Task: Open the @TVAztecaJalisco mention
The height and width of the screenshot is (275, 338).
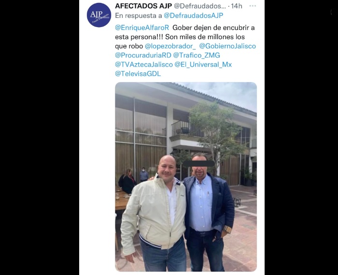Action: [144, 64]
